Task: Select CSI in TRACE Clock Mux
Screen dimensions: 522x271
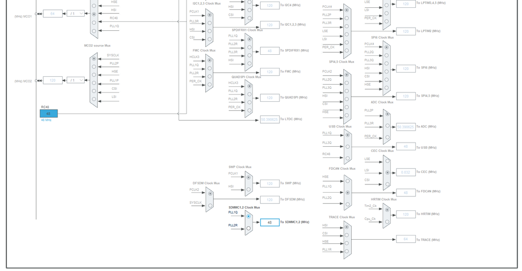Action: point(347,235)
